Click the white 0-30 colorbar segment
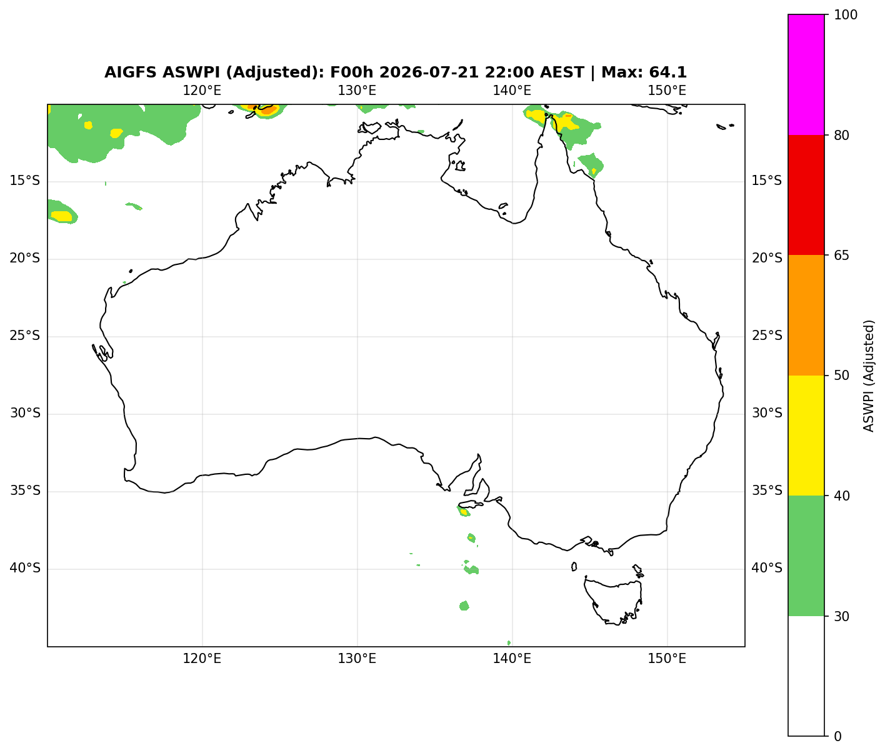 coord(806,676)
